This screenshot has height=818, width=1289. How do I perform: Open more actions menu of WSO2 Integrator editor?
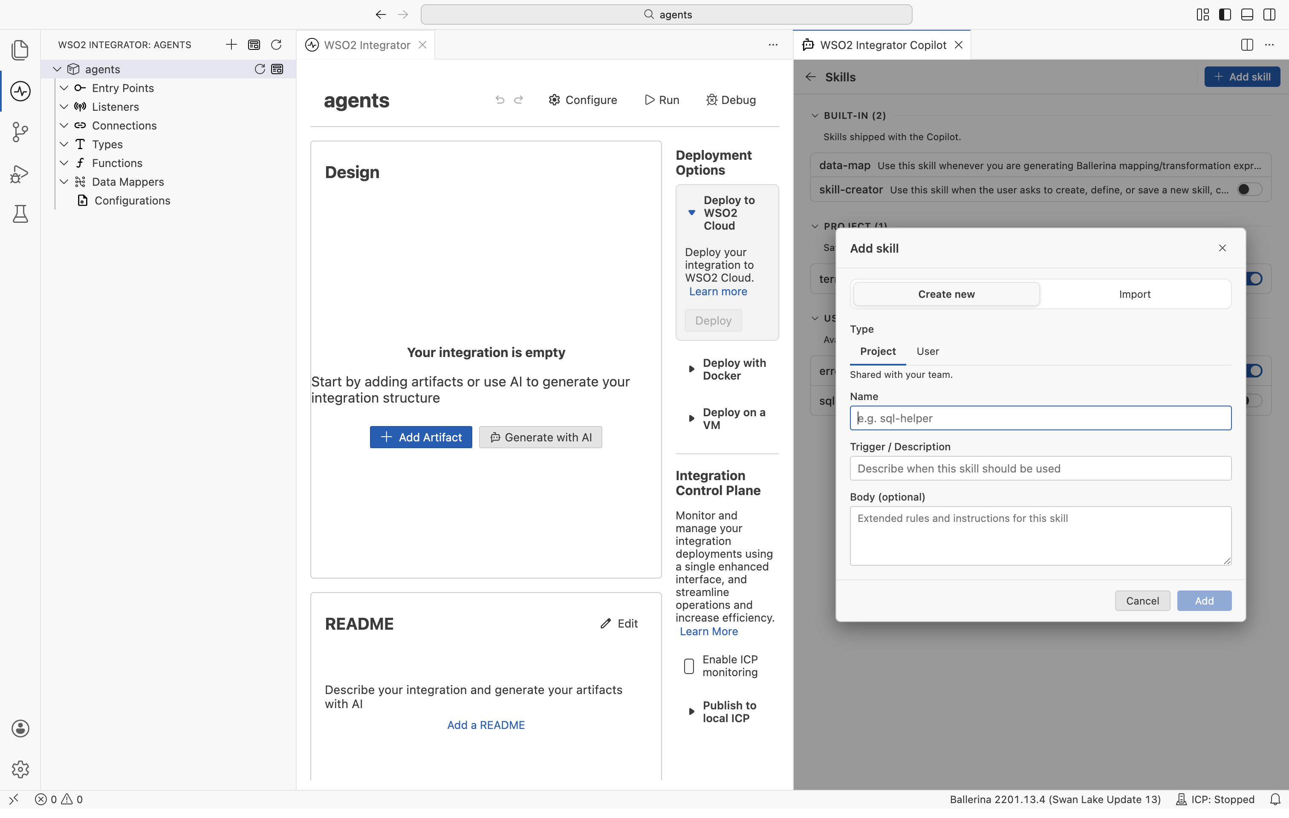tap(773, 45)
